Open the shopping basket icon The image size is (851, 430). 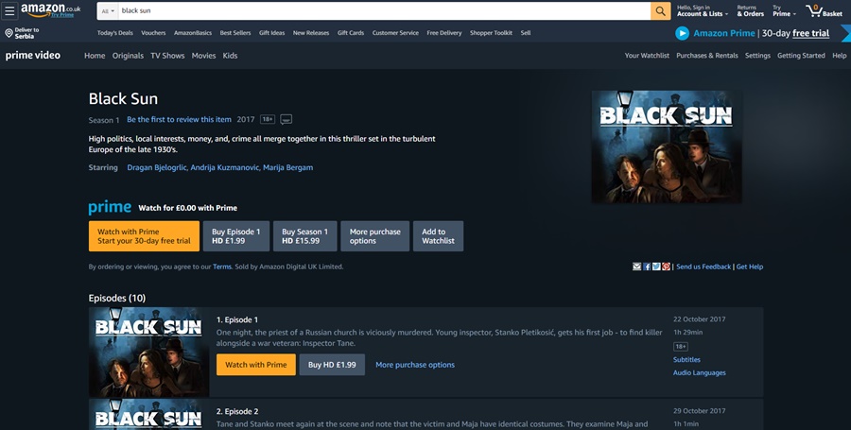pos(823,10)
